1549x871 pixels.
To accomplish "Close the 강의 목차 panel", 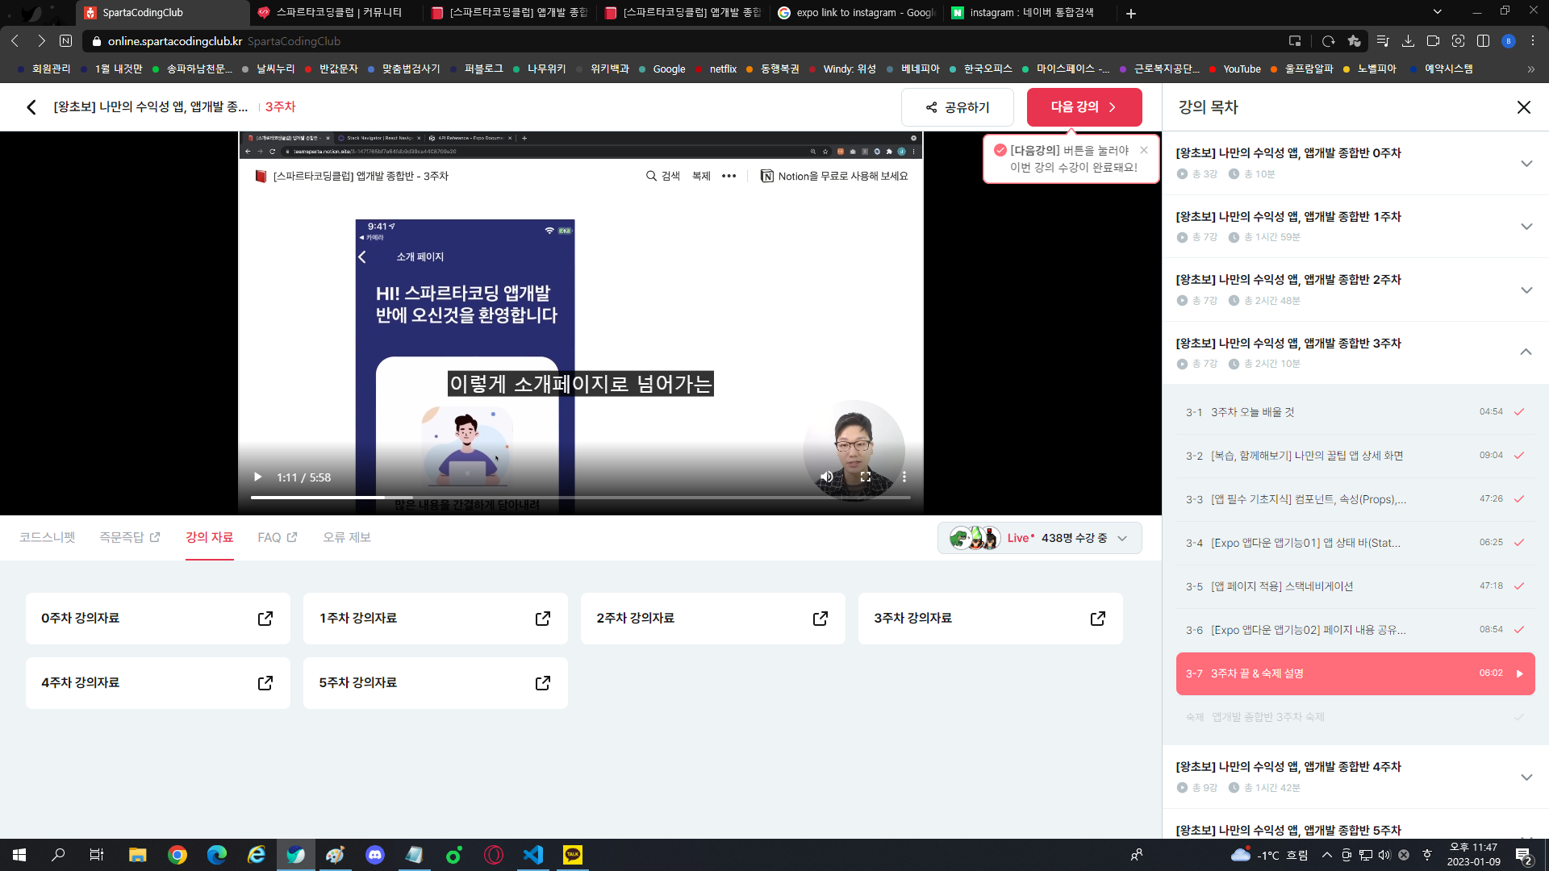I will pos(1523,107).
